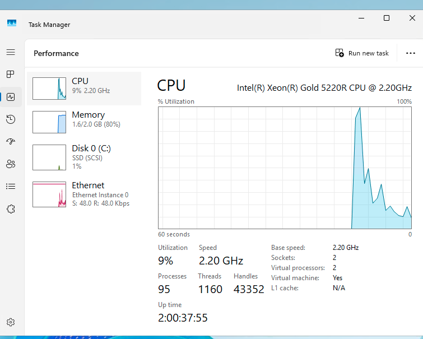Close the Task Manager window
This screenshot has width=423, height=339.
click(x=412, y=18)
